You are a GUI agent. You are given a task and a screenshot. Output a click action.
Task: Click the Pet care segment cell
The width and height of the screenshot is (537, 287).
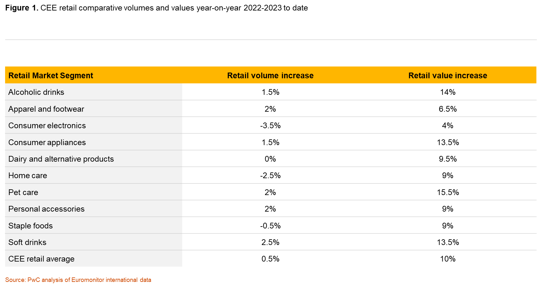23,192
